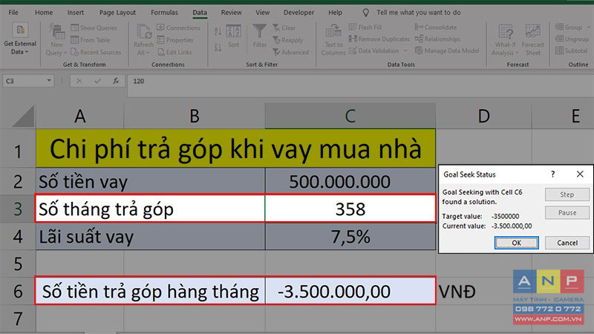Open Get External Data menu
594x334 pixels.
20,39
